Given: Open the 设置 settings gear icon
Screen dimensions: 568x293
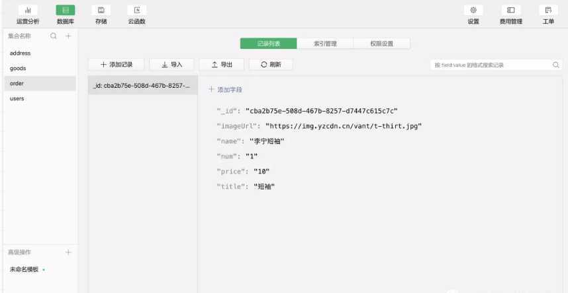Looking at the screenshot, I should pos(473,11).
